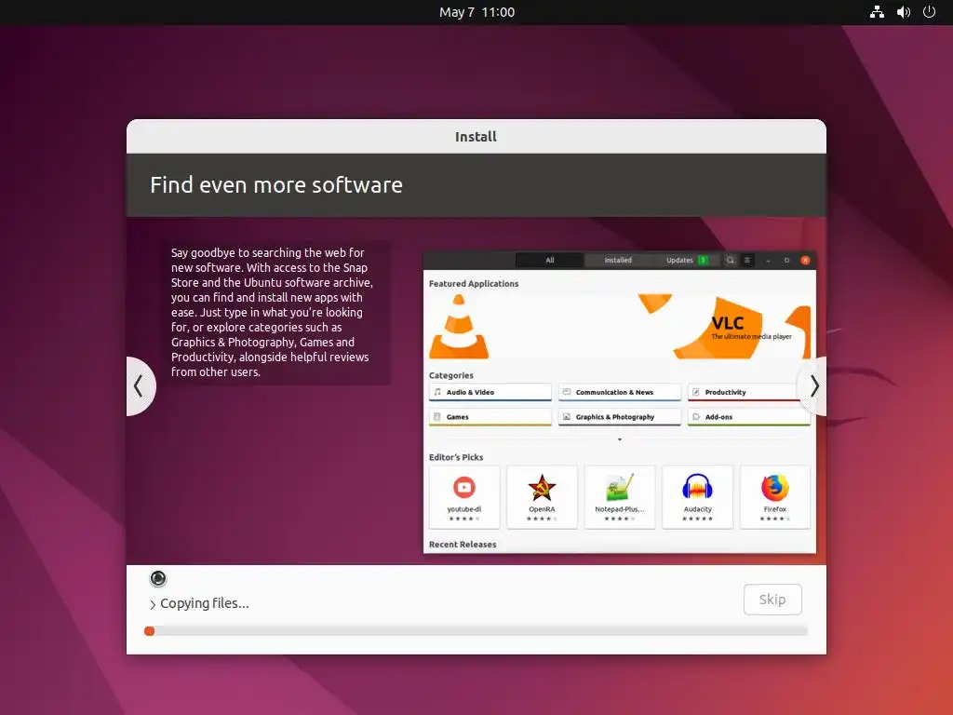Click the Recent Releases label

463,544
